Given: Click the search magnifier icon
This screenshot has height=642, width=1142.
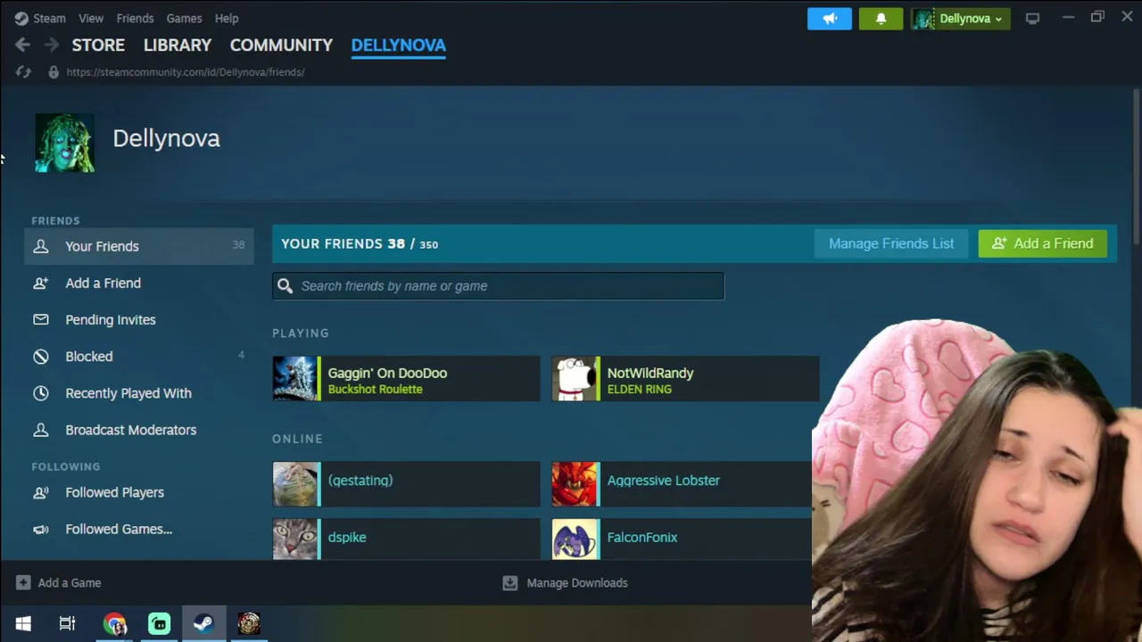Looking at the screenshot, I should pyautogui.click(x=285, y=286).
